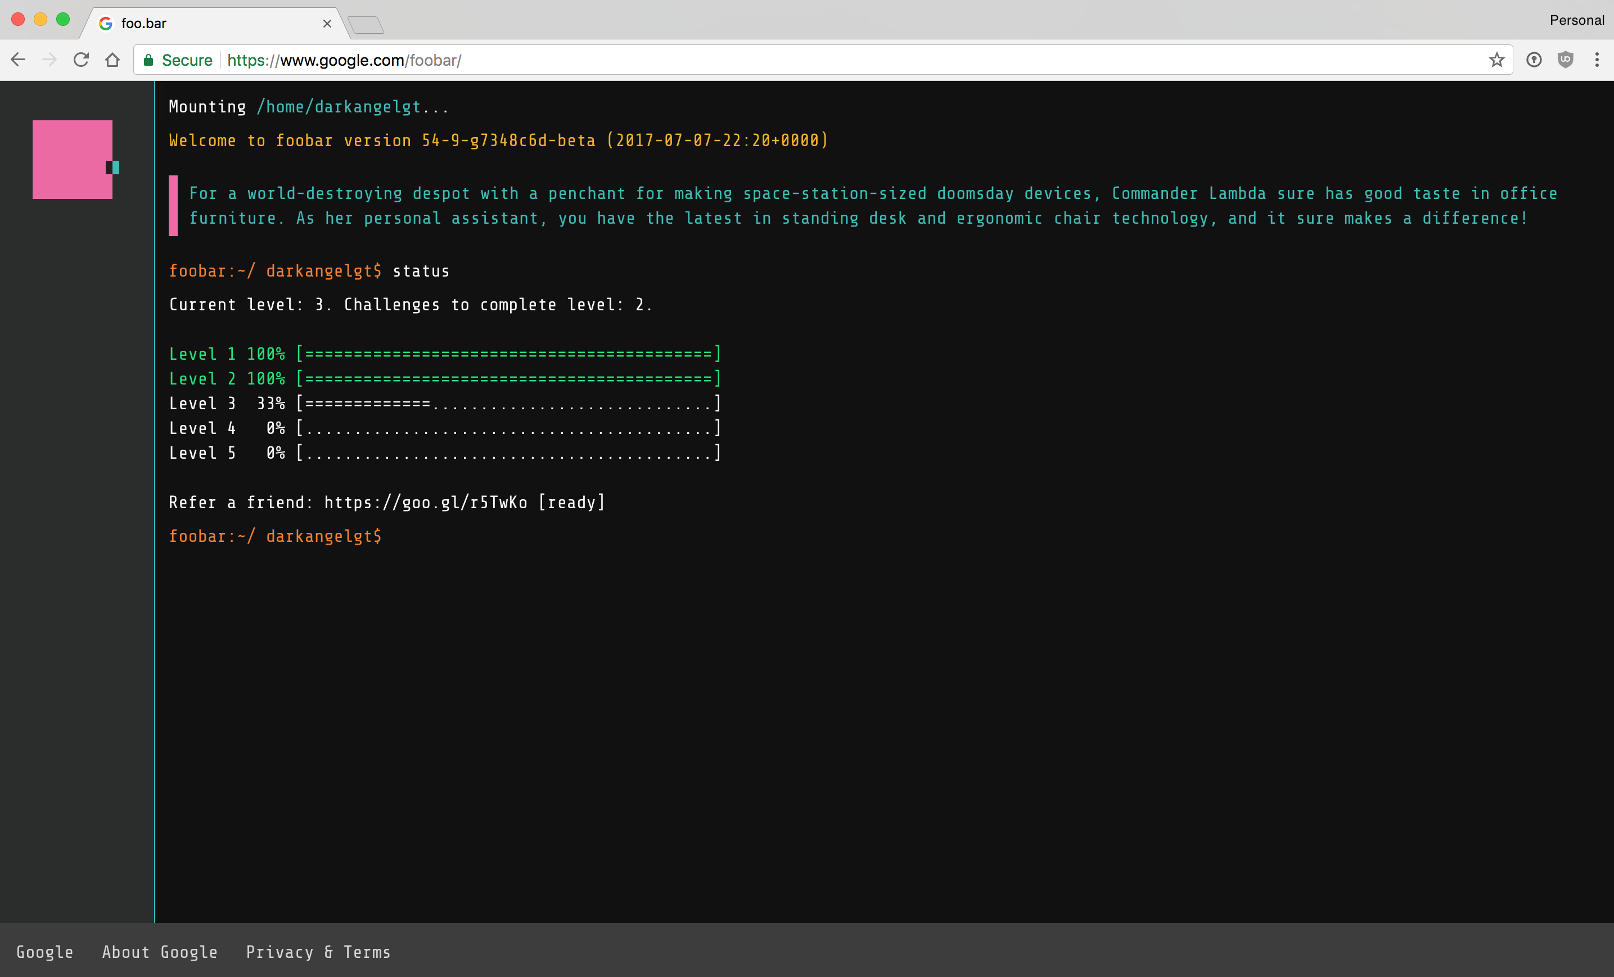This screenshot has width=1614, height=977.
Task: Open a new browser tab
Action: [366, 25]
